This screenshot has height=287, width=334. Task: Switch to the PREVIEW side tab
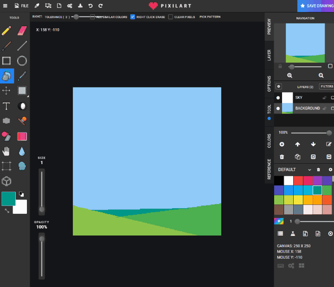[x=269, y=26]
